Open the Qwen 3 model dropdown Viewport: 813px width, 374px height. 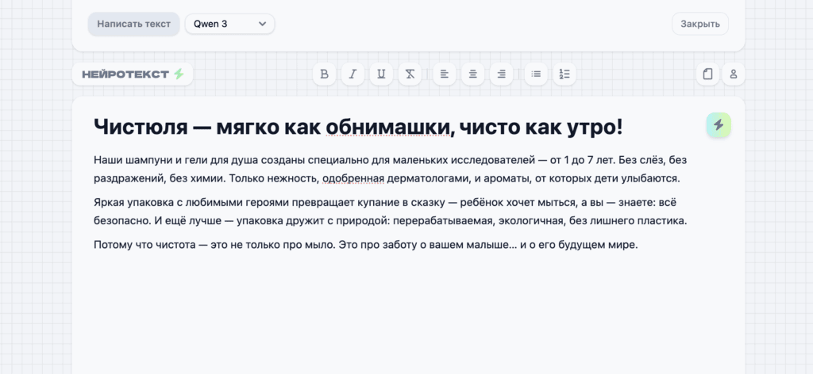pyautogui.click(x=229, y=24)
